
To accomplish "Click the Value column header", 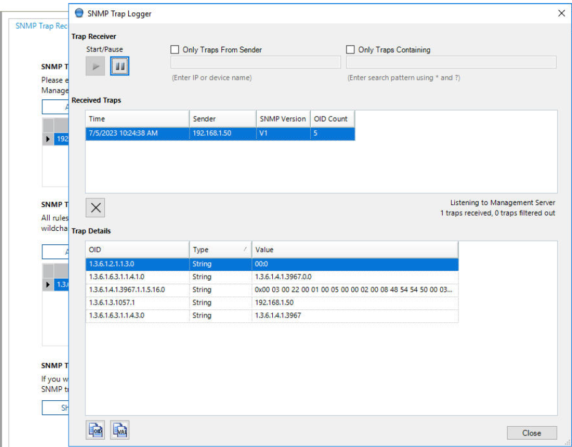I will [354, 250].
